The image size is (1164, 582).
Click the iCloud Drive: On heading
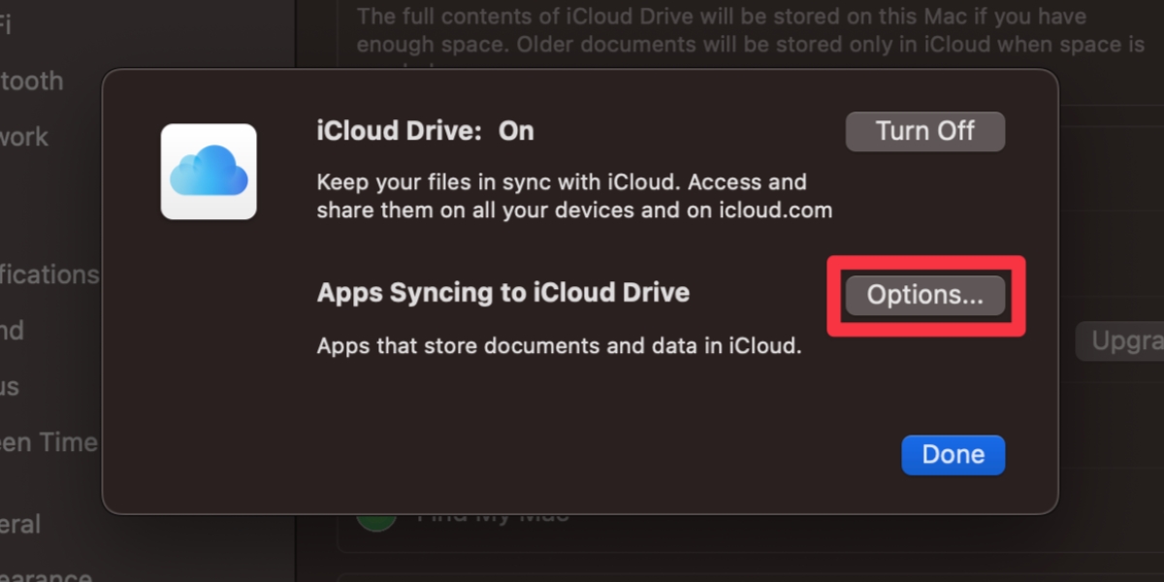tap(424, 130)
